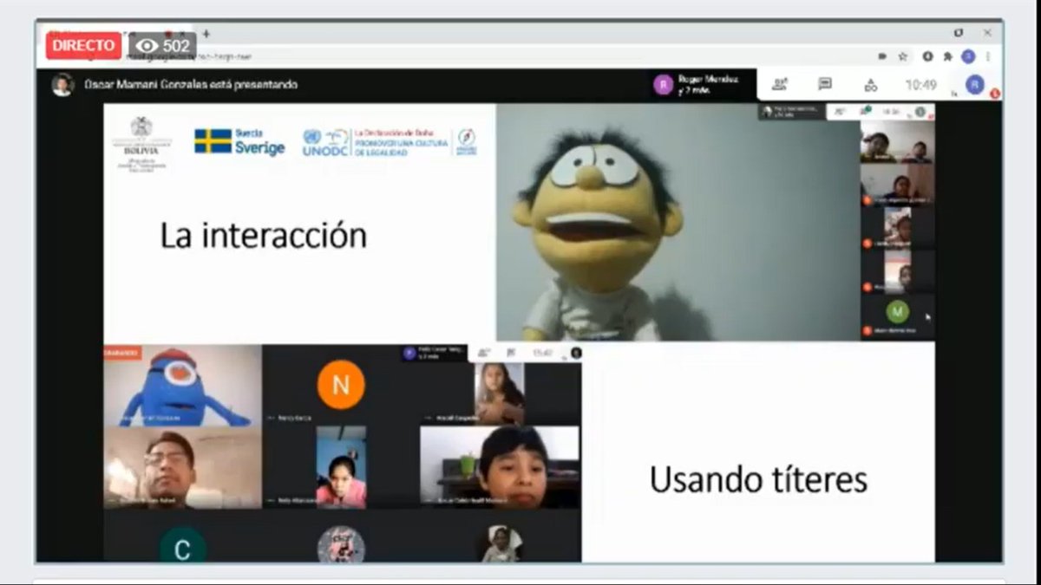Click the 'La interacción' slide heading
Viewport: 1041px width, 585px height.
click(264, 235)
